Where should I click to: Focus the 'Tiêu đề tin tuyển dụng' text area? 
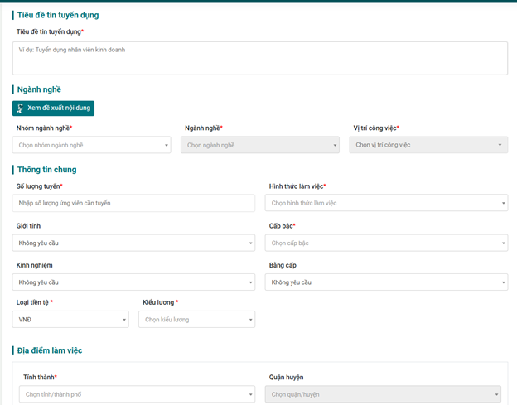(x=260, y=58)
